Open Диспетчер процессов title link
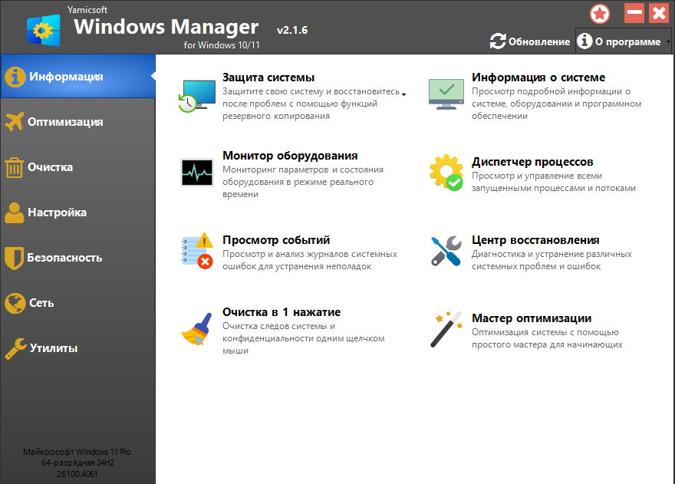 pyautogui.click(x=532, y=162)
